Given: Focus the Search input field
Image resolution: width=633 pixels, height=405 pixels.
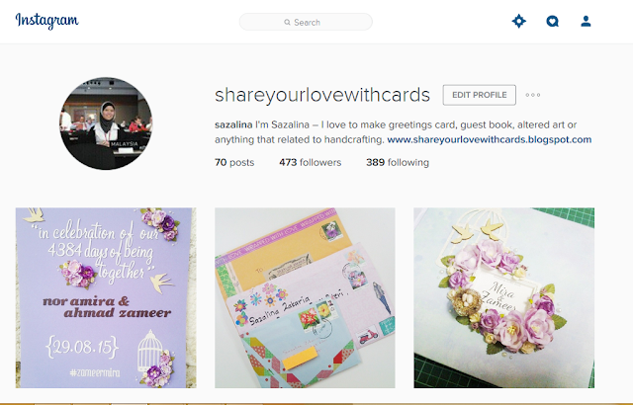Looking at the screenshot, I should pos(306,22).
